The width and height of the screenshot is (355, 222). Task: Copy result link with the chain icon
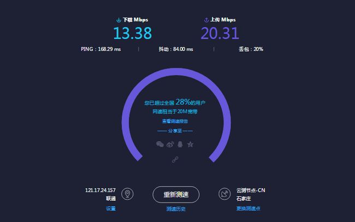click(x=175, y=160)
